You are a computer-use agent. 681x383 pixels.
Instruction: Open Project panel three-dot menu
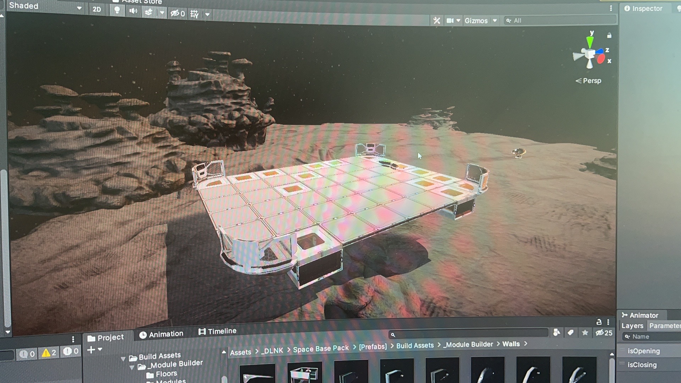pos(608,322)
